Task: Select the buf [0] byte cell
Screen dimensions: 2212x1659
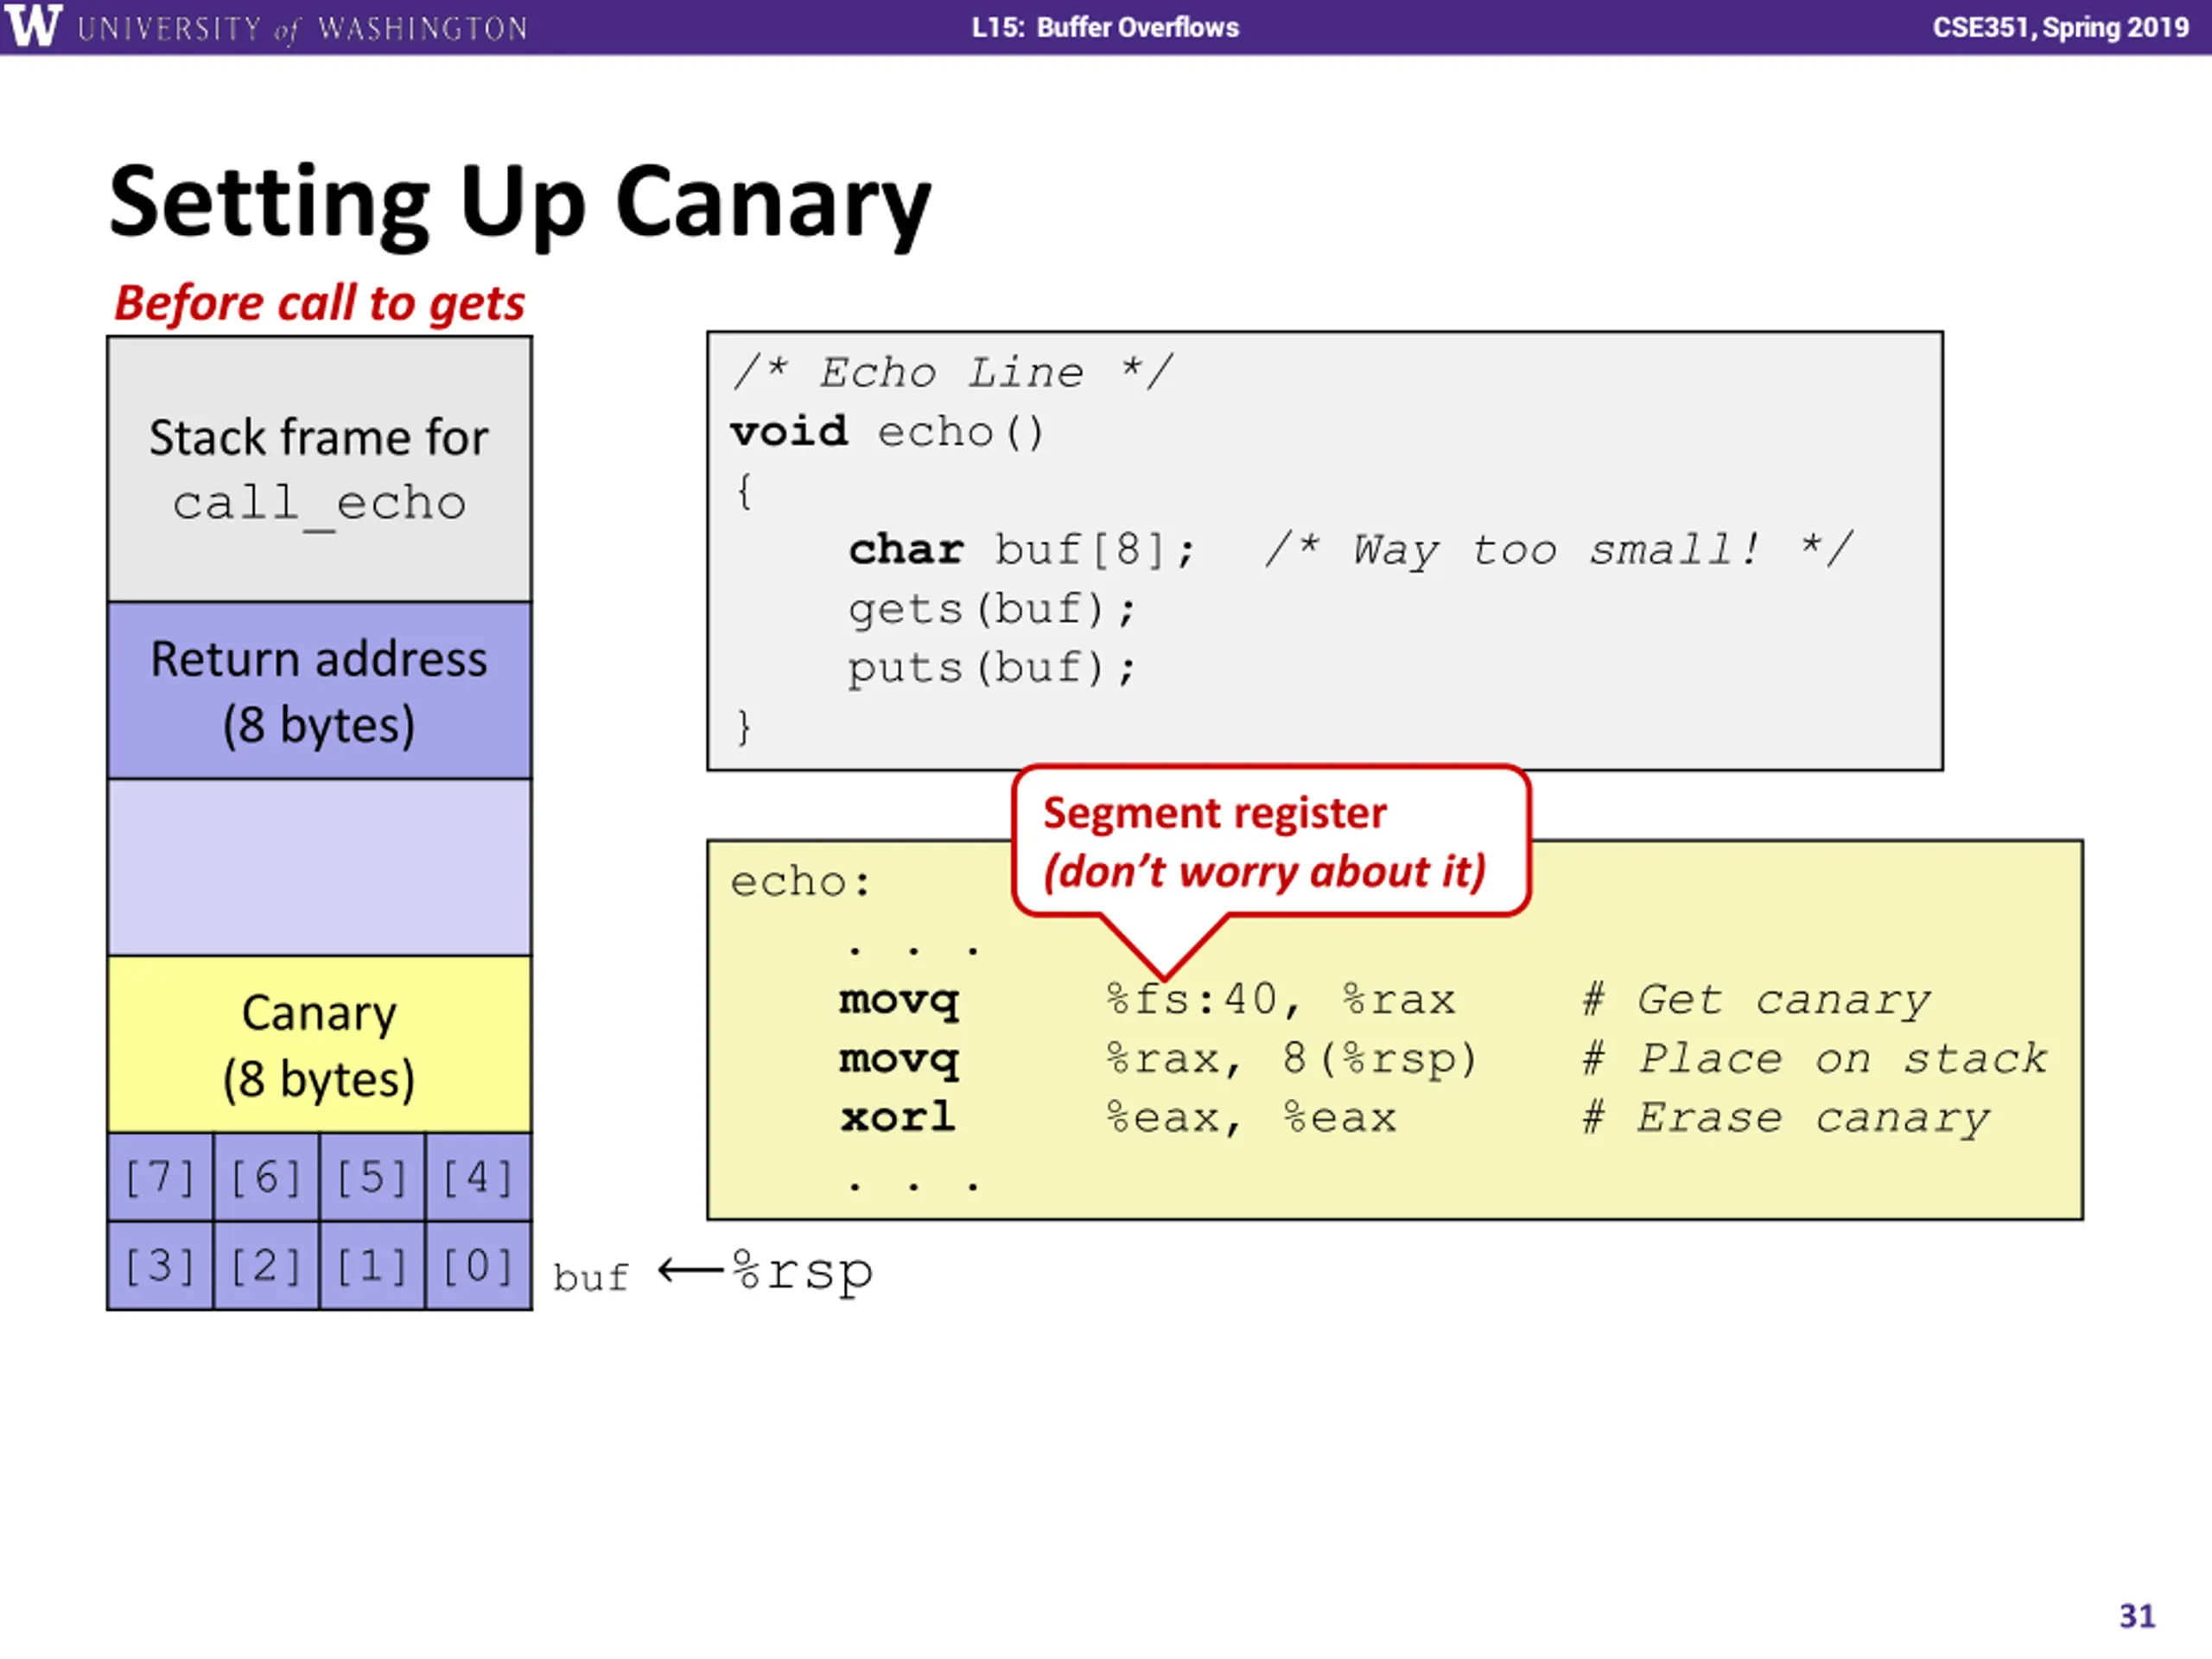Action: coord(478,1266)
